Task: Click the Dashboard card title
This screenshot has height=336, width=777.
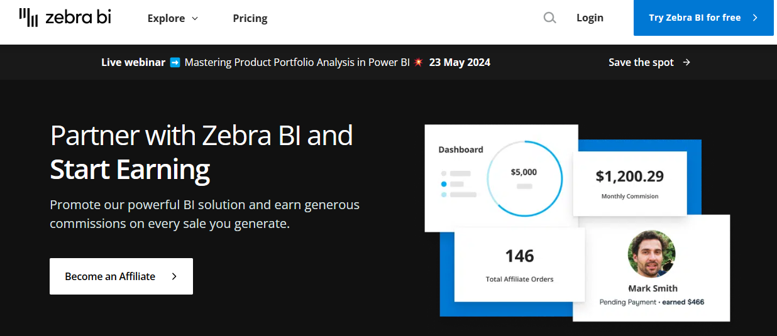Action: pyautogui.click(x=461, y=149)
